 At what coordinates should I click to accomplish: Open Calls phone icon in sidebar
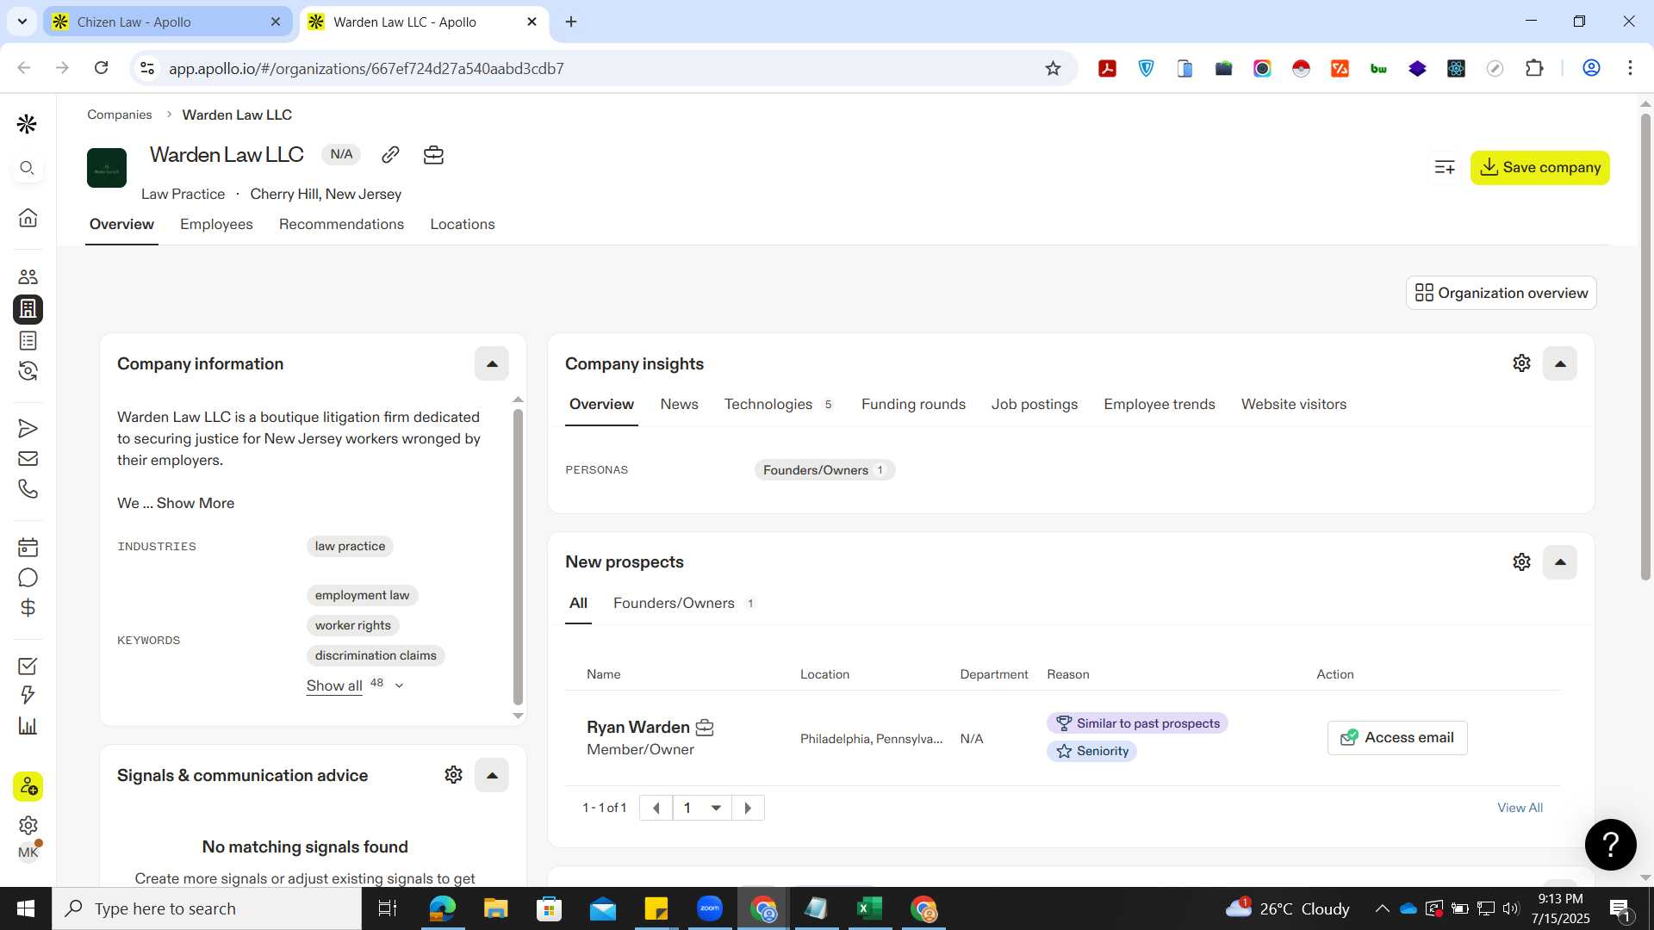(28, 489)
